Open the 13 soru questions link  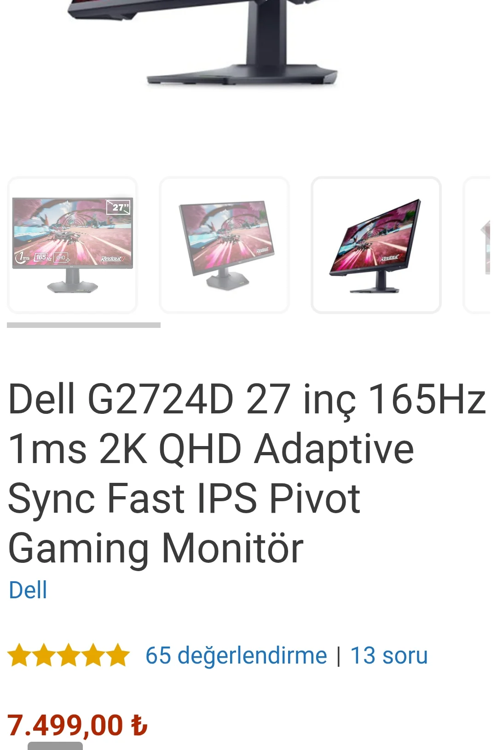pyautogui.click(x=389, y=655)
